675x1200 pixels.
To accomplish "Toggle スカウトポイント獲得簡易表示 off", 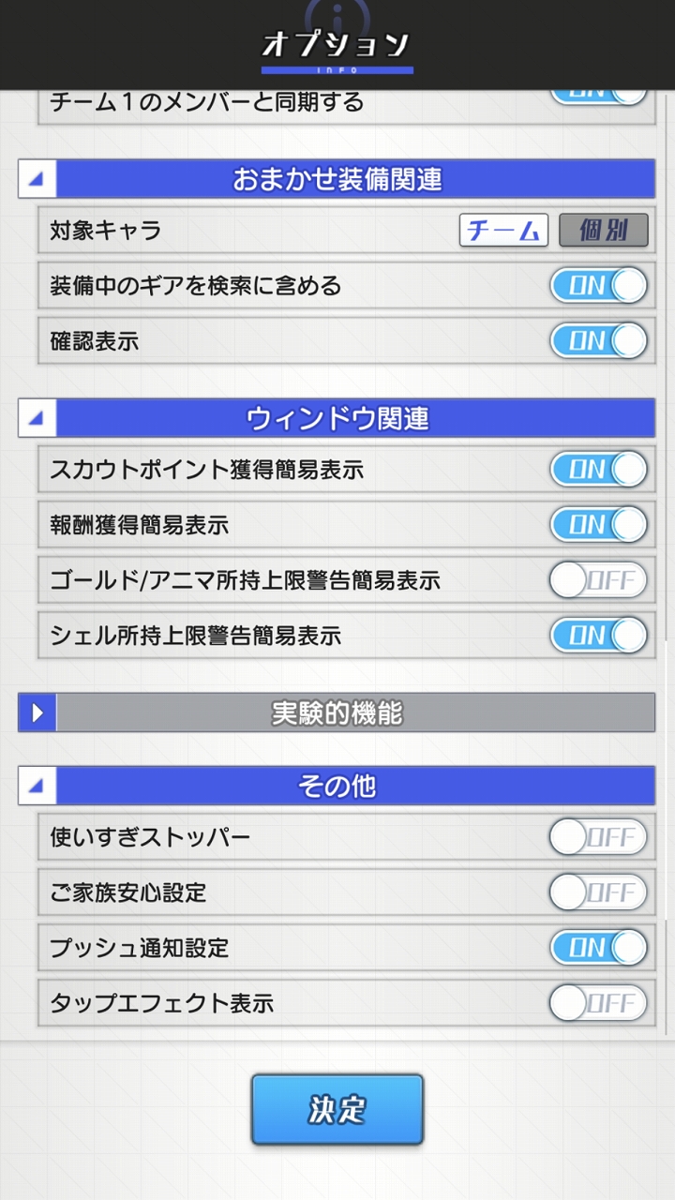I will pyautogui.click(x=598, y=469).
